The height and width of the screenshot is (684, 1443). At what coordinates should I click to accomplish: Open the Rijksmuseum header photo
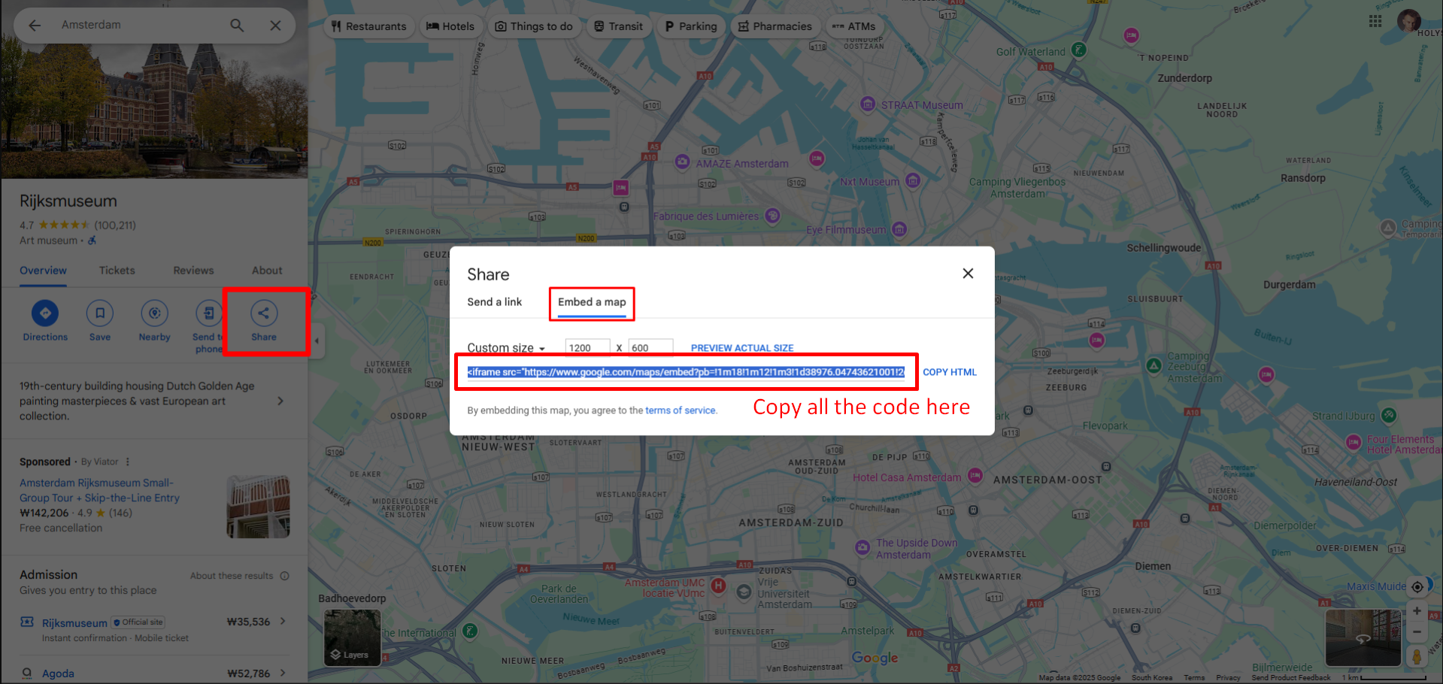coord(154,110)
